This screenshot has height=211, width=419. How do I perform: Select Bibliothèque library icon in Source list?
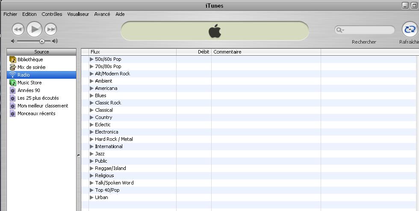pos(12,59)
